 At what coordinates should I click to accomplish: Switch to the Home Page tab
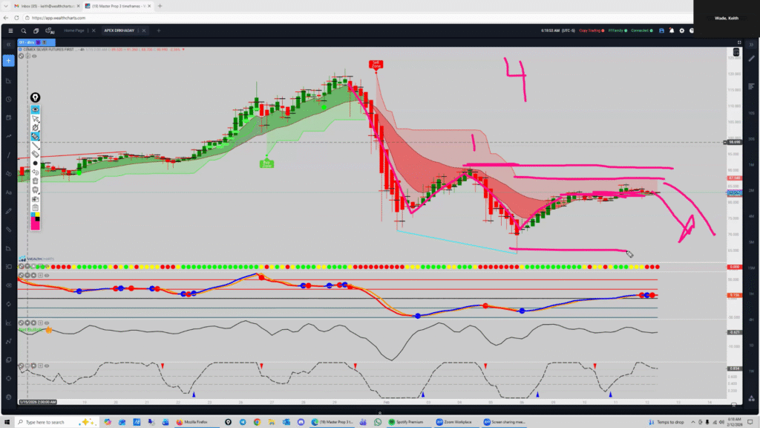pos(74,31)
